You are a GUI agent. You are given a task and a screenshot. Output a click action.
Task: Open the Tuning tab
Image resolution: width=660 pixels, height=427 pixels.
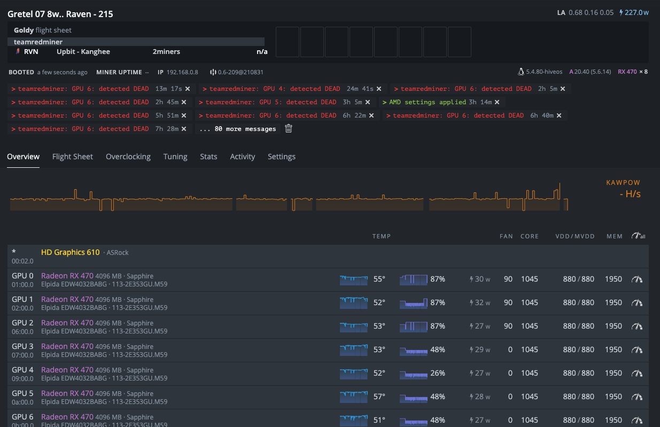(x=175, y=157)
